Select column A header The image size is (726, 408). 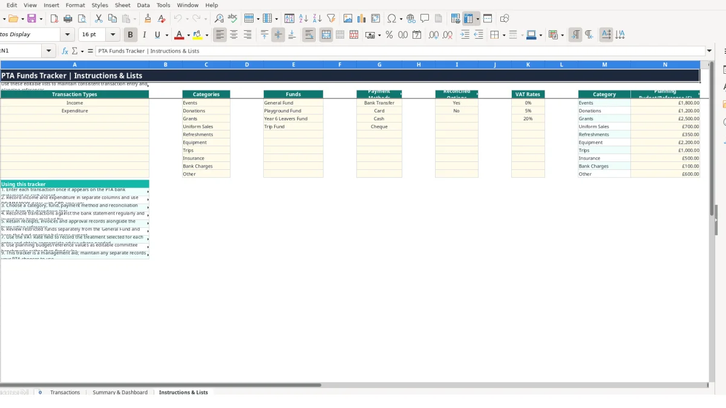point(74,65)
